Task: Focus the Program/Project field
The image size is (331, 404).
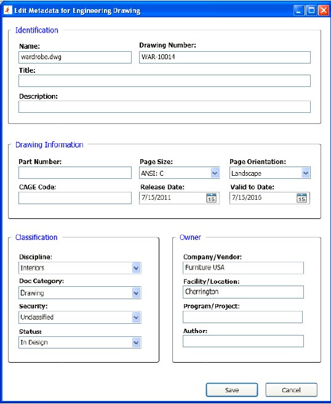Action: [x=243, y=317]
